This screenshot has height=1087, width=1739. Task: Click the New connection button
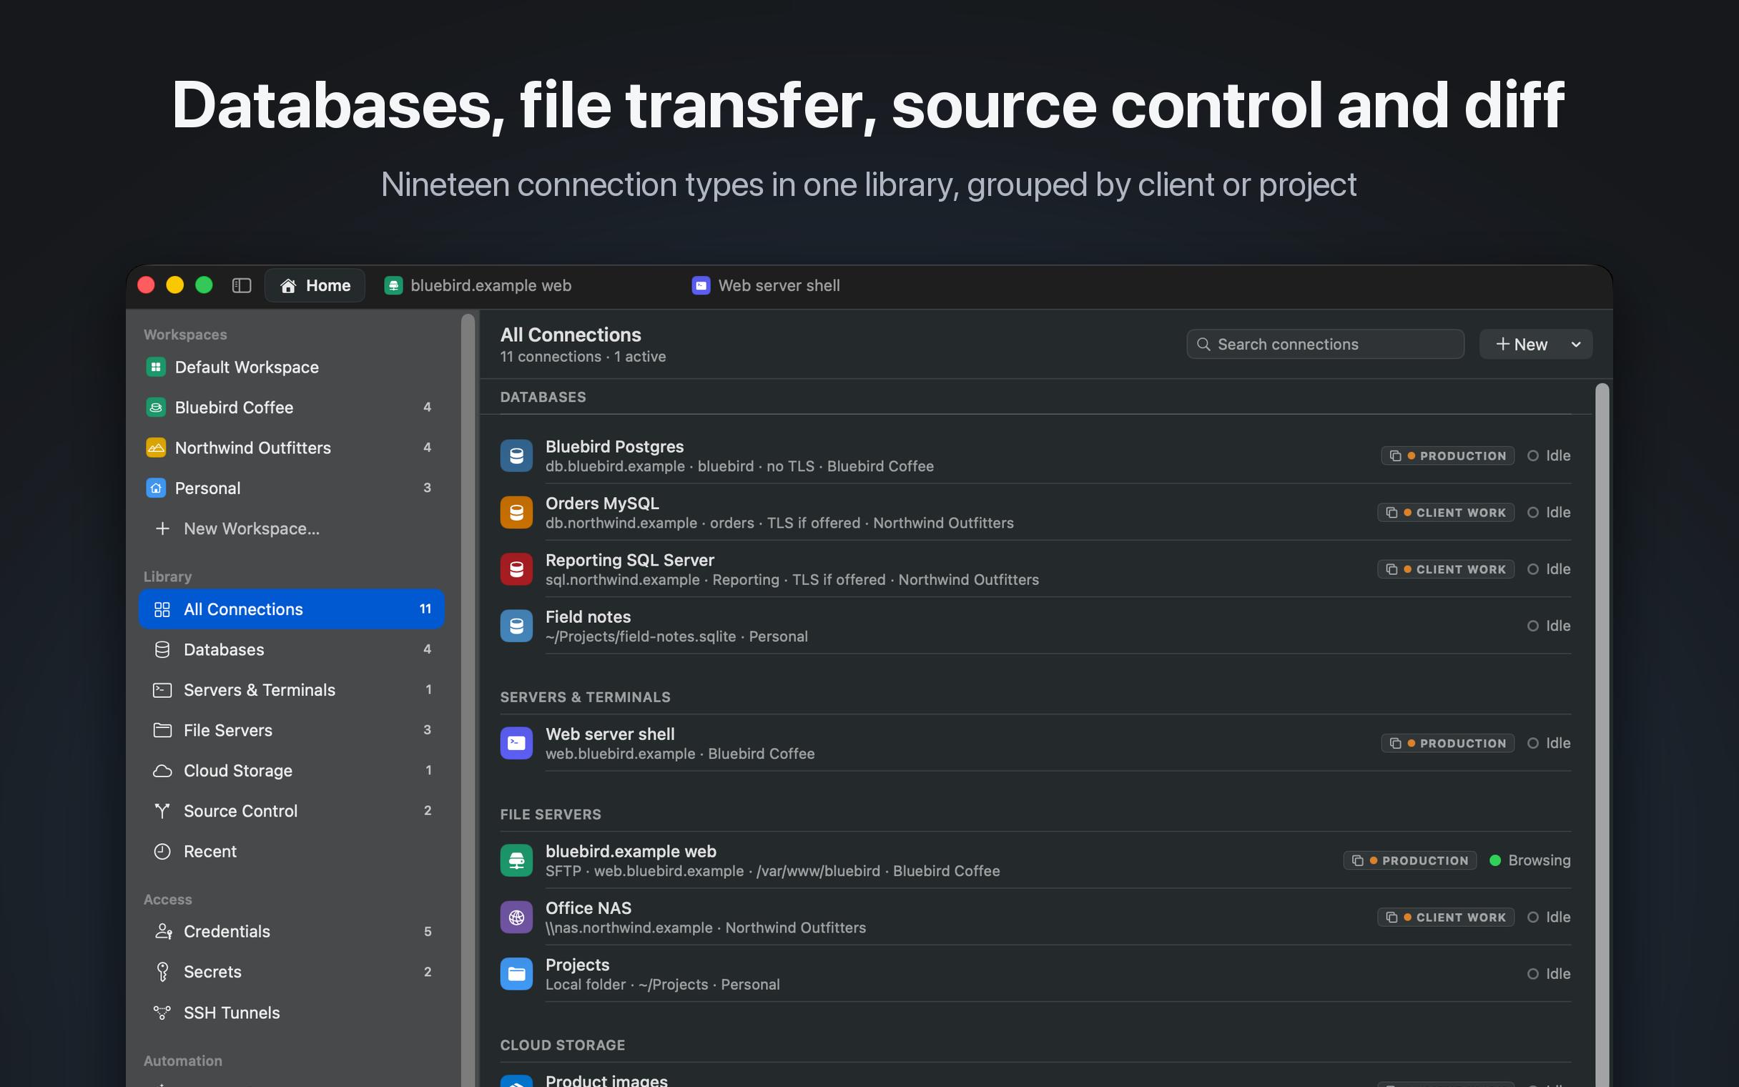coord(1521,345)
